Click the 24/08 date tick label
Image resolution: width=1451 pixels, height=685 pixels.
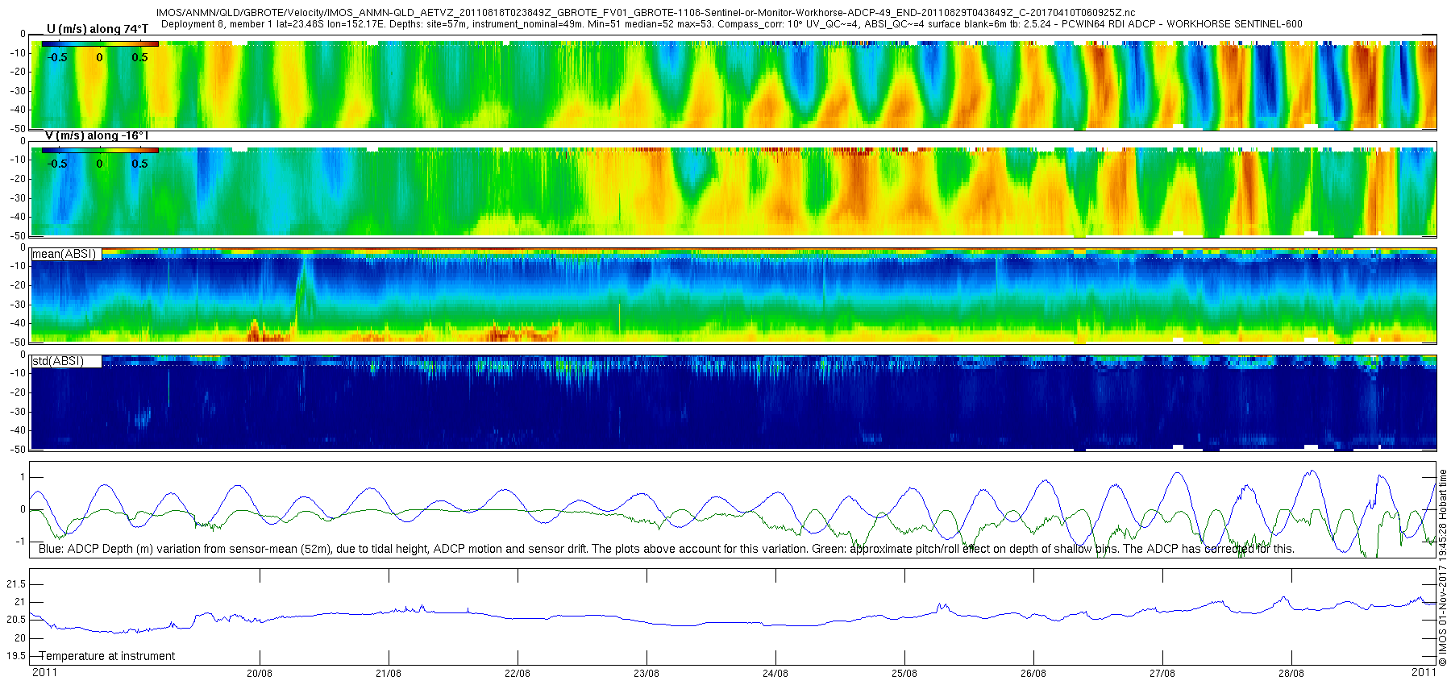[775, 673]
